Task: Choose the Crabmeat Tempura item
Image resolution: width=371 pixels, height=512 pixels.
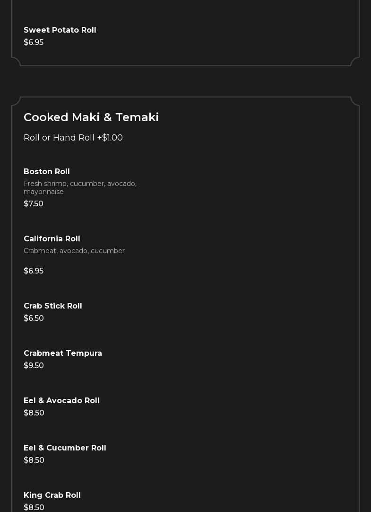Action: click(x=63, y=353)
